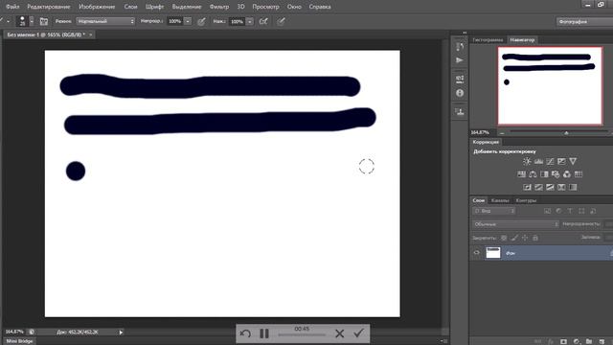This screenshot has width=613, height=345.
Task: Add a Hue/Saturation adjustment
Action: pyautogui.click(x=521, y=174)
